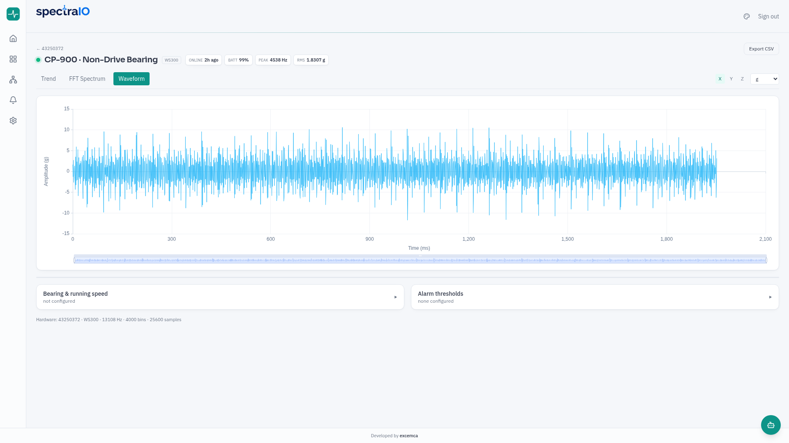Image resolution: width=789 pixels, height=443 pixels.
Task: Click the waveform zoom range slider
Action: [420, 260]
